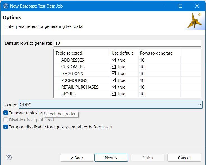The height and width of the screenshot is (165, 206).
Task: Uncheck Use default for PROMOTIONS row
Action: click(x=114, y=80)
